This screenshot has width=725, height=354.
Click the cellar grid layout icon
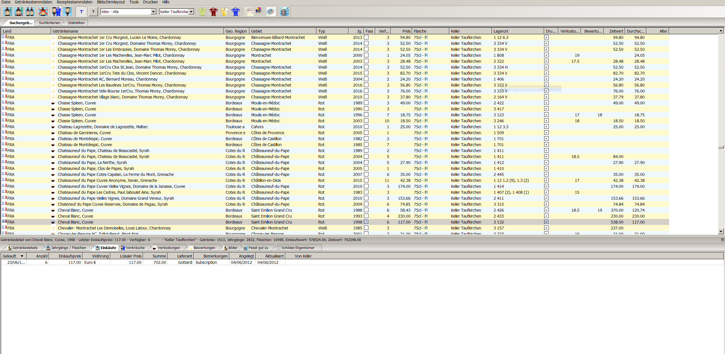[249, 12]
